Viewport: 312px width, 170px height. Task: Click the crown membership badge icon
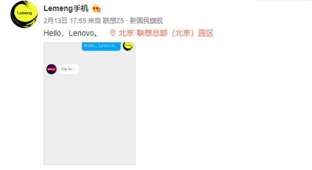pyautogui.click(x=96, y=9)
